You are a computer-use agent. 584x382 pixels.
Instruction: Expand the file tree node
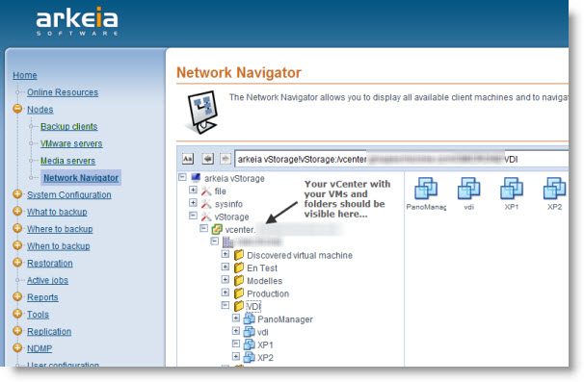click(193, 191)
